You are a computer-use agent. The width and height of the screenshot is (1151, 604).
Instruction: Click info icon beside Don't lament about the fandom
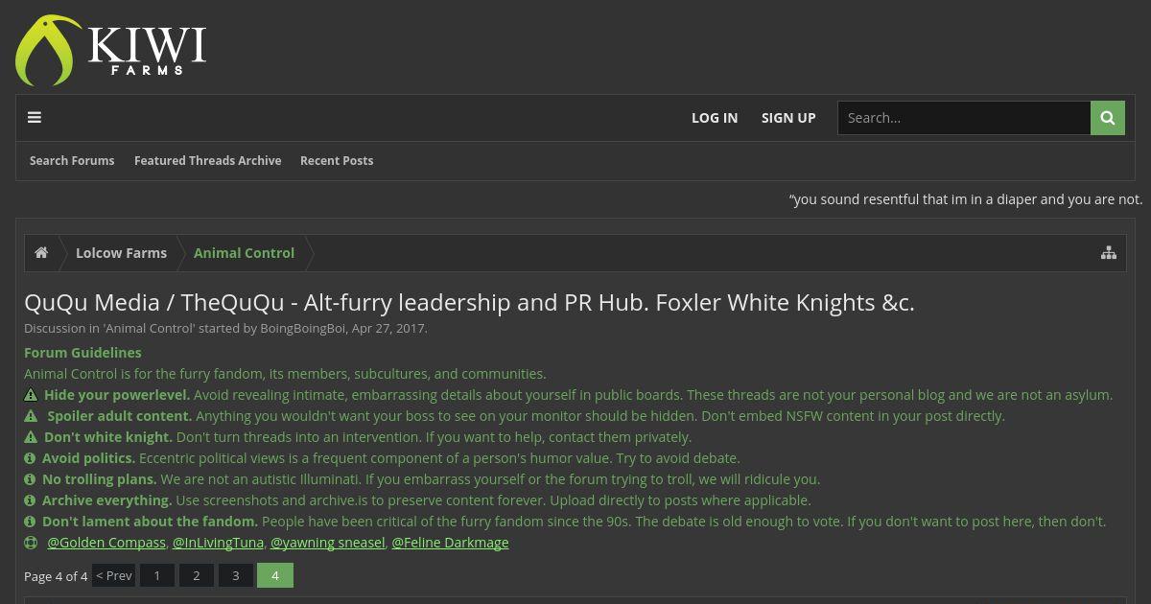30,522
